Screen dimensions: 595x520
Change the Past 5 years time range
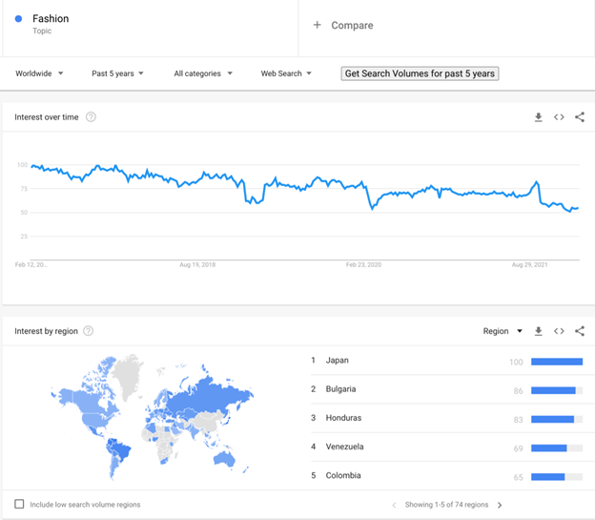(117, 73)
